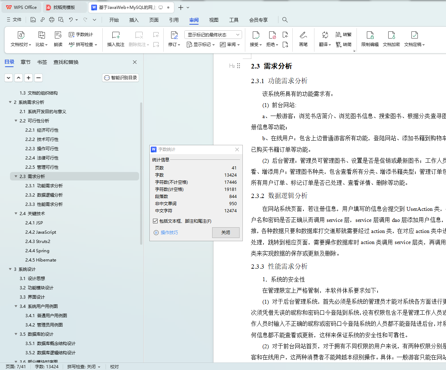This screenshot has height=370, width=446.
Task: Jump to 2.3.2 数据逻辑分析 in outline
Action: click(x=44, y=195)
